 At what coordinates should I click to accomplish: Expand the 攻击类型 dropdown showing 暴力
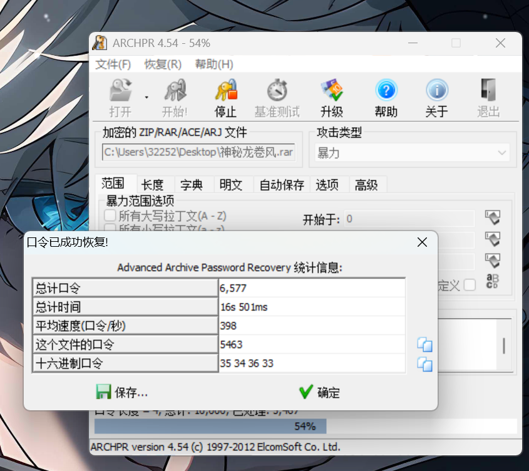click(x=501, y=153)
